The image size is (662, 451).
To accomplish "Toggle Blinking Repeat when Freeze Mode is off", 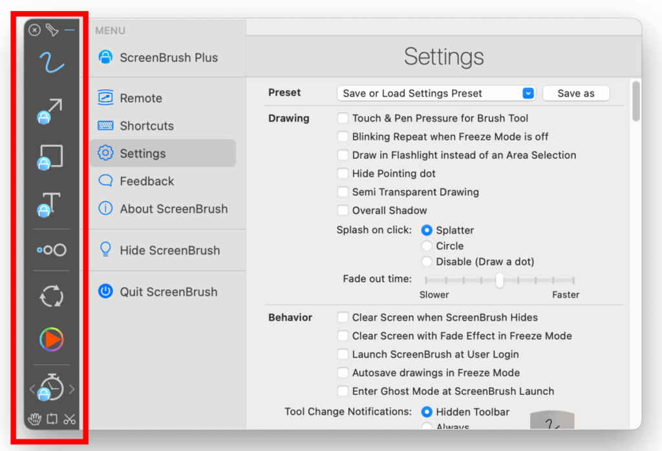I will click(x=343, y=137).
